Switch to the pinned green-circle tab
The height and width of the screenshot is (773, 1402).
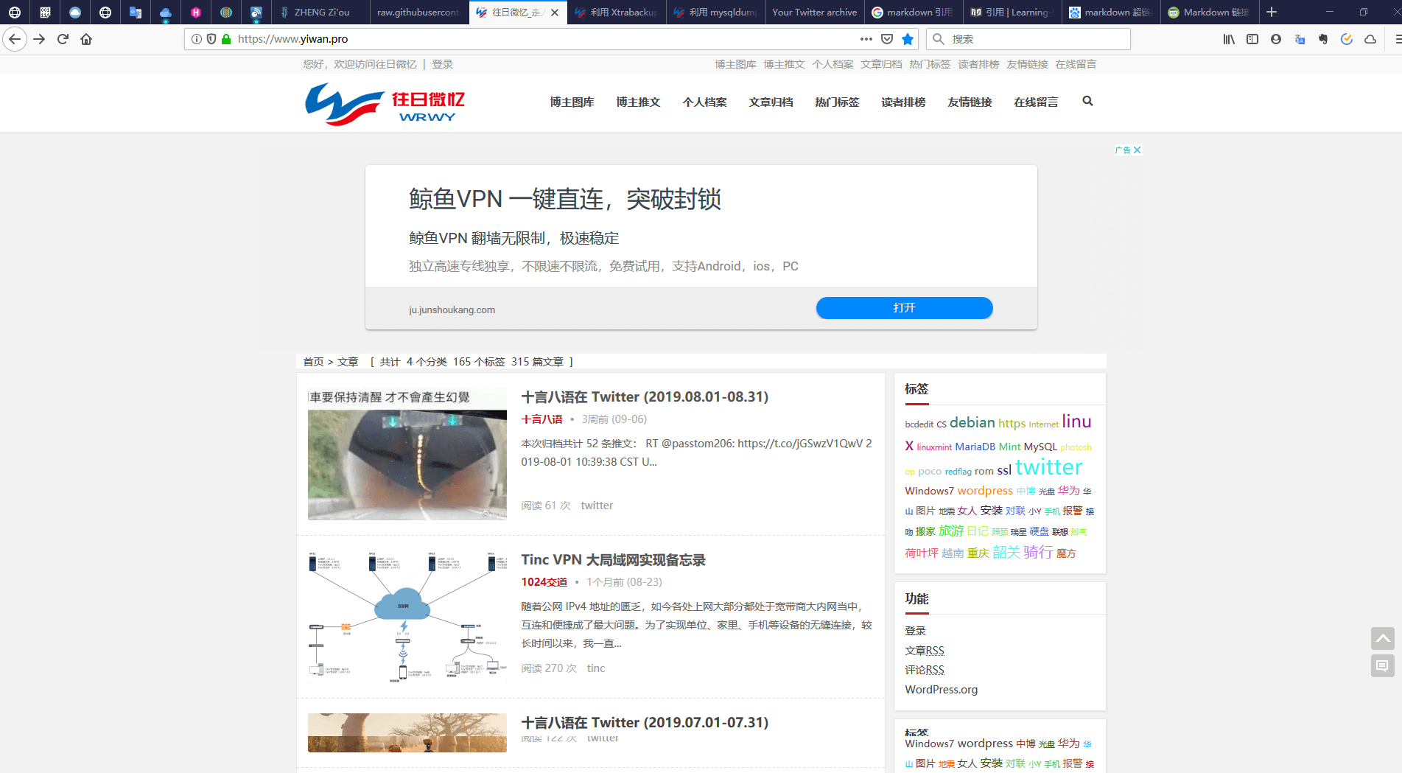[x=226, y=12]
